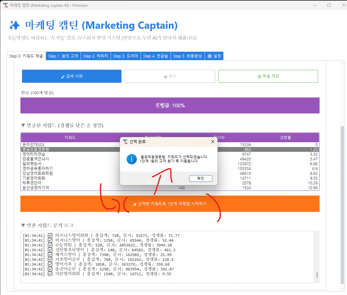Confirm the dialog by clicking 확인
Viewport: 347px width, 295px height.
[201, 178]
